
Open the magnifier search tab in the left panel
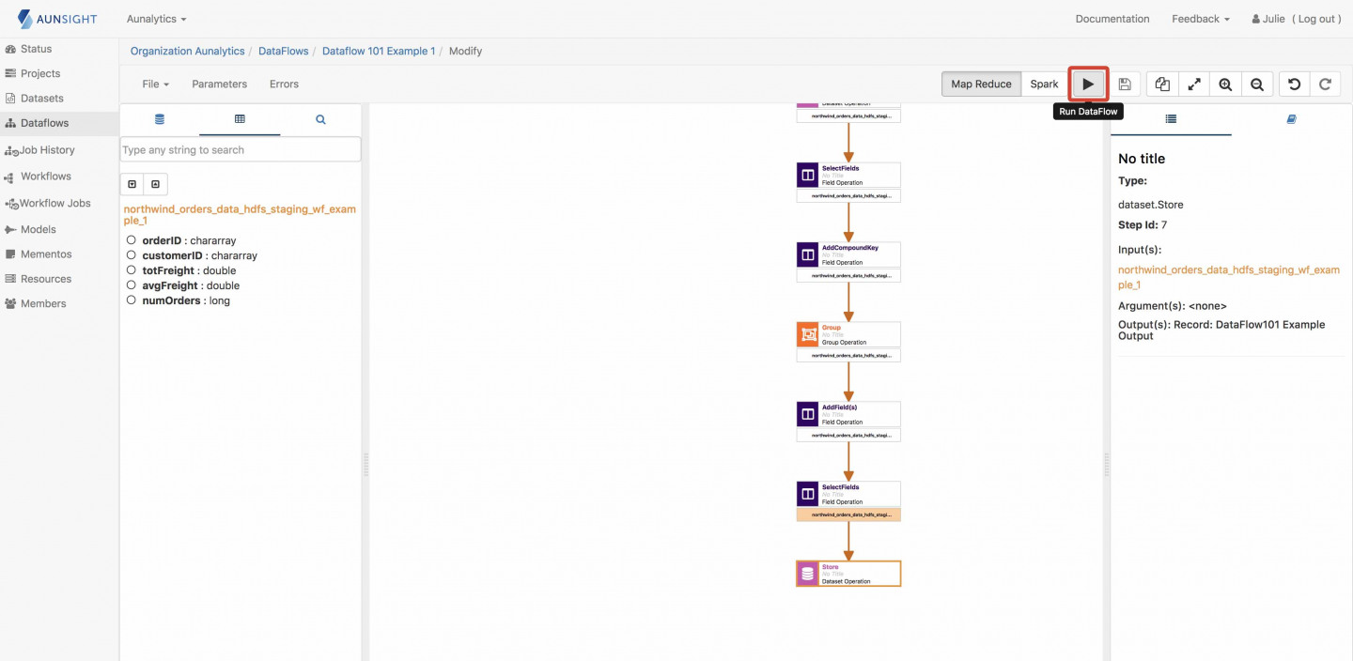(x=320, y=119)
